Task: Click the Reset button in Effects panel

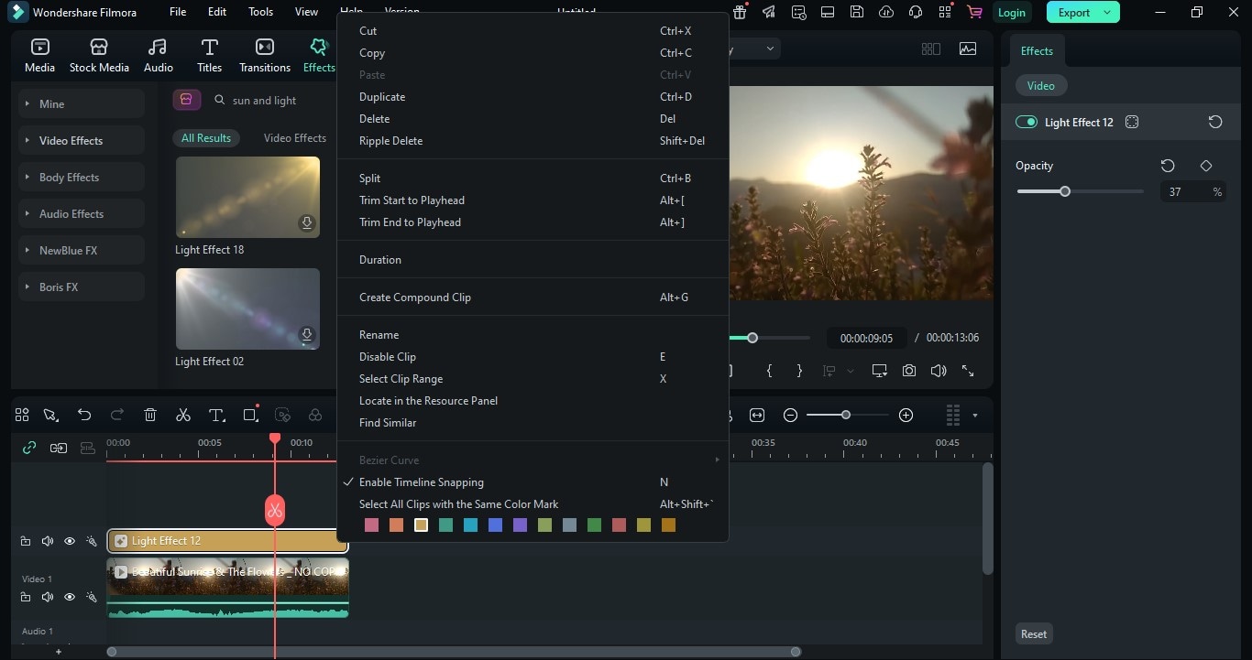Action: [x=1034, y=633]
